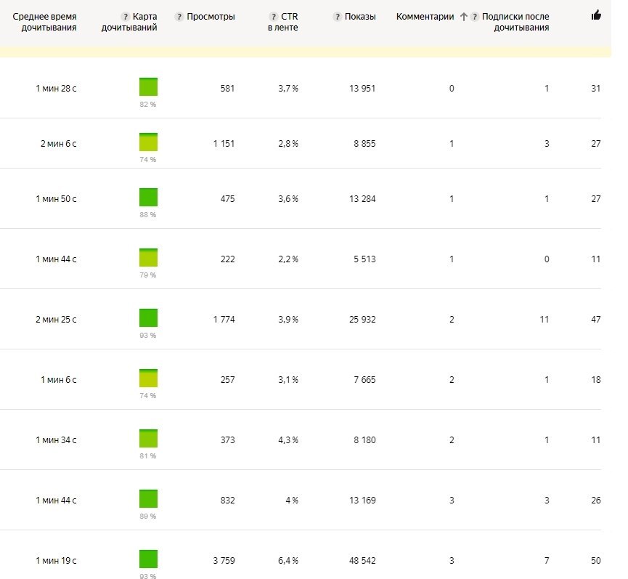Click the CTR value 3,6 %
The width and height of the screenshot is (628, 579).
[288, 199]
